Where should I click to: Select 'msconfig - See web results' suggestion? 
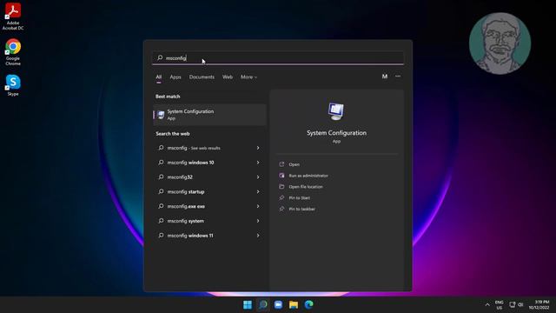click(209, 148)
